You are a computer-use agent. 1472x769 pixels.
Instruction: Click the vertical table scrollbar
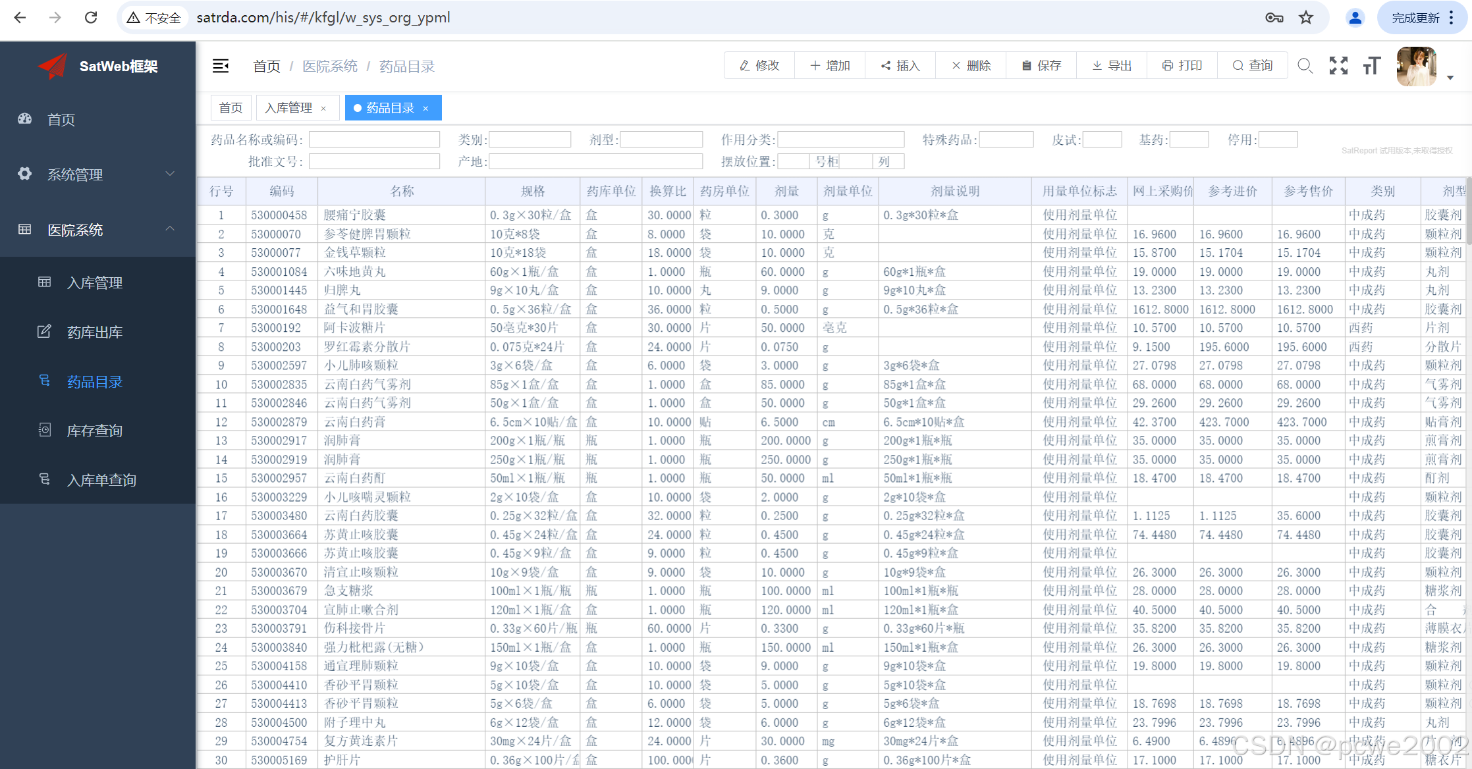(x=1468, y=211)
